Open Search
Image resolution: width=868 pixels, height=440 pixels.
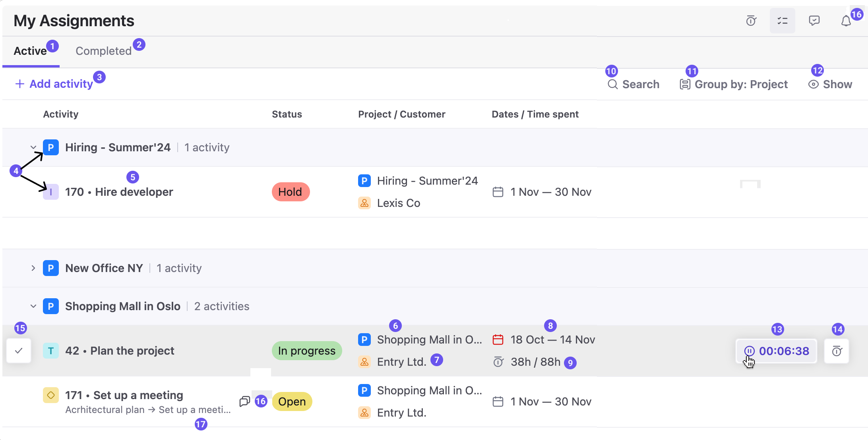click(634, 84)
